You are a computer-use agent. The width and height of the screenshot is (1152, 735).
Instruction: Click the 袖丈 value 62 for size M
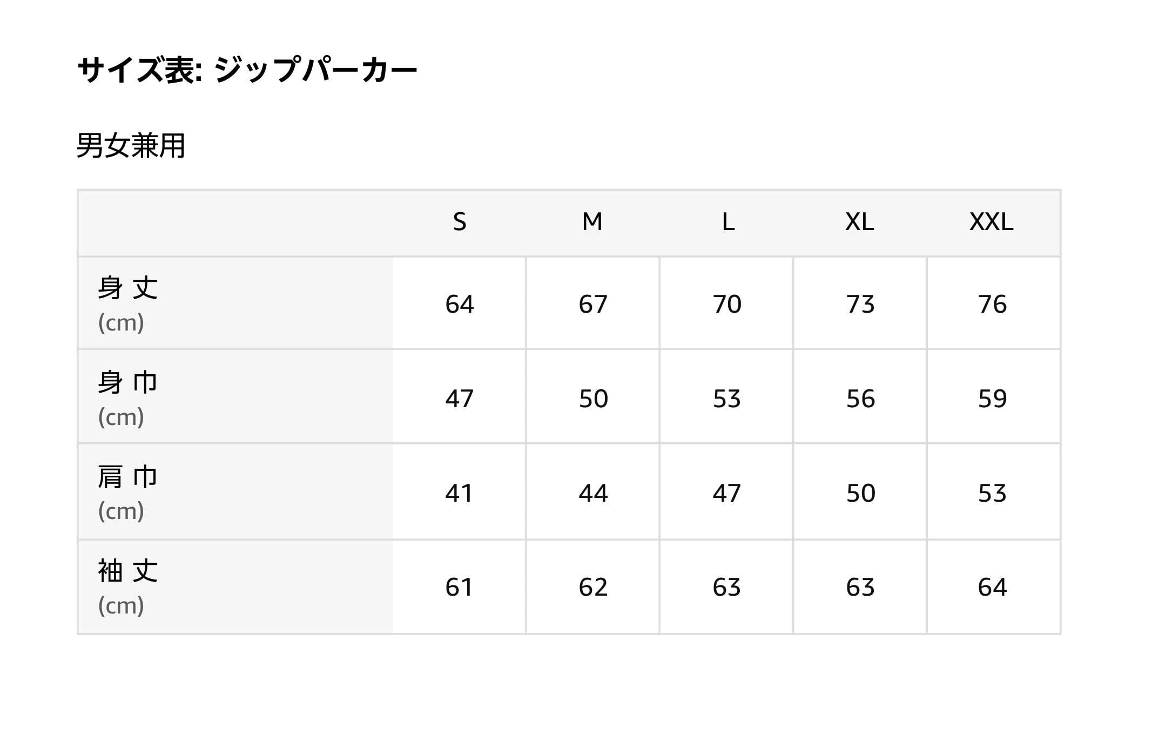click(593, 587)
